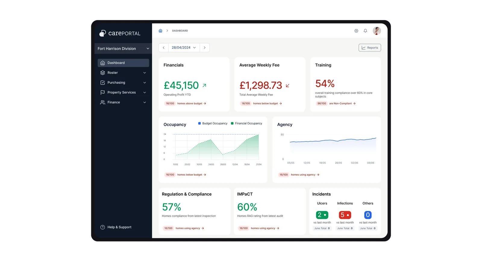Image resolution: width=482 pixels, height=261 pixels.
Task: Open the 28/04/2024 date dropdown
Action: tap(184, 48)
